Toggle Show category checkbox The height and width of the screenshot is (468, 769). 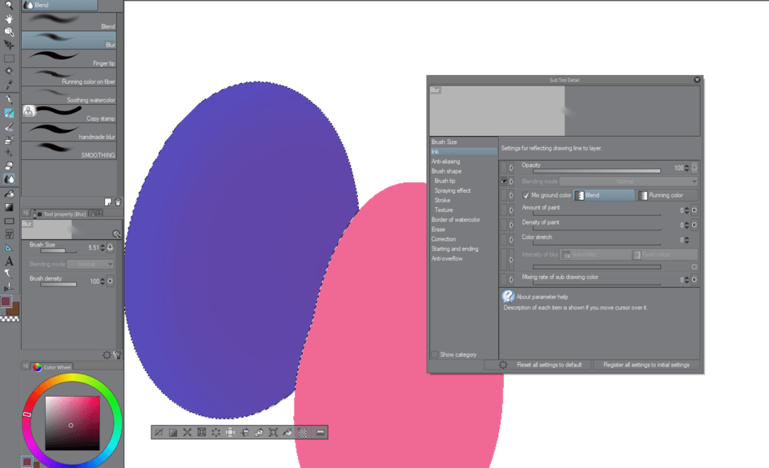(434, 354)
